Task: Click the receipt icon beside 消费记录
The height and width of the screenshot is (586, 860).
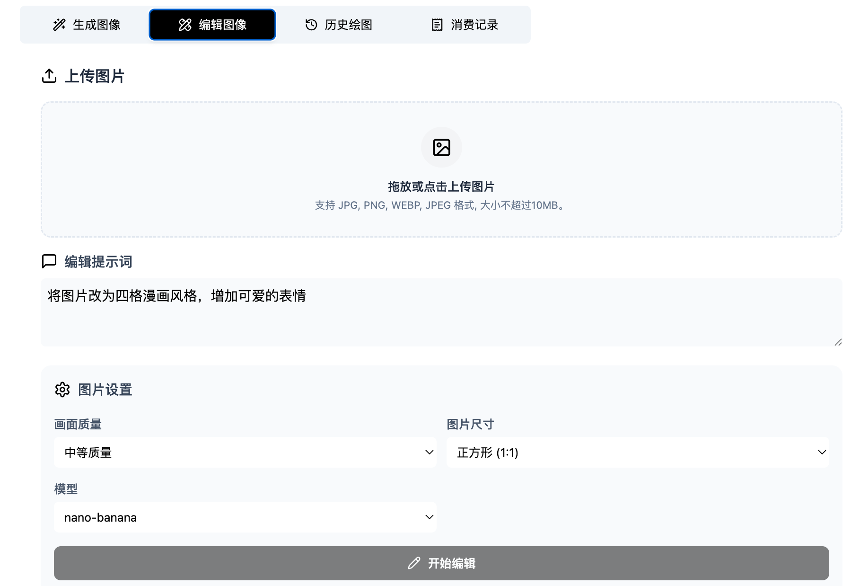Action: click(437, 25)
